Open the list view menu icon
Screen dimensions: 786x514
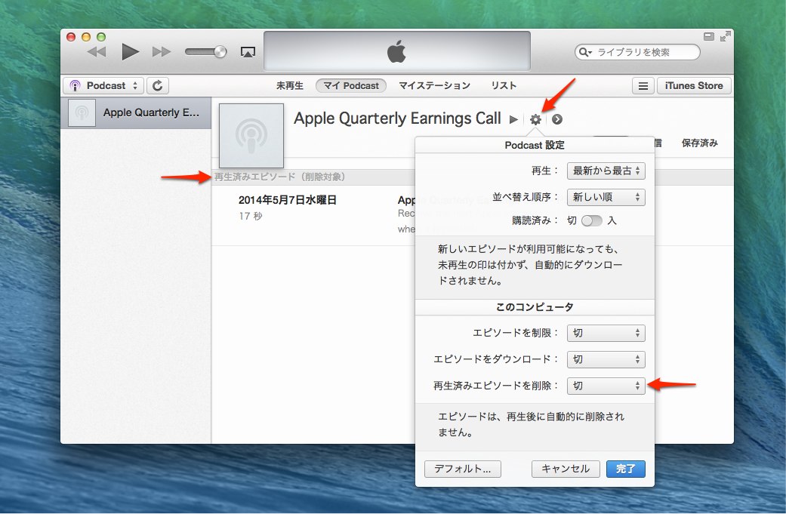[x=643, y=86]
